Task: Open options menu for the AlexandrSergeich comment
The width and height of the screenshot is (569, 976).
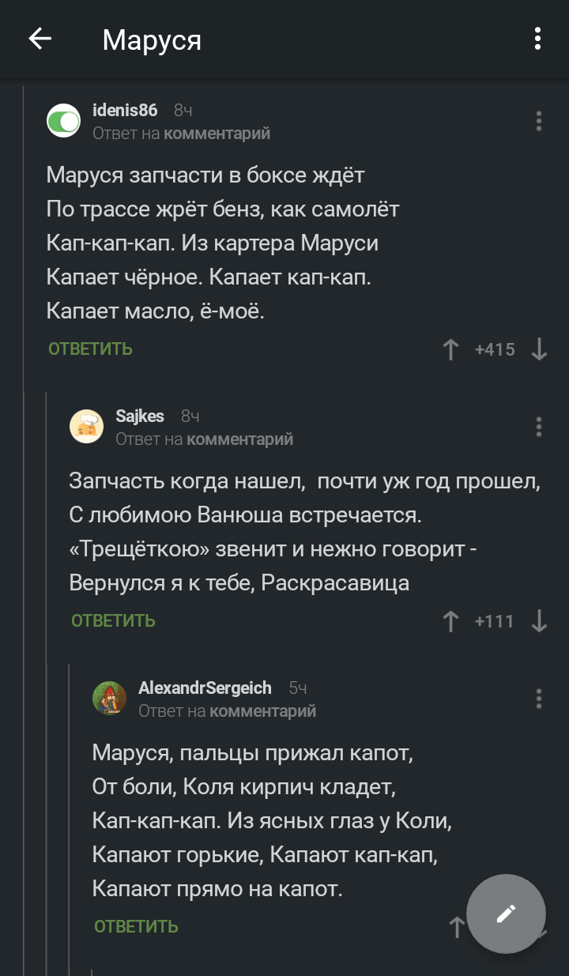Action: point(538,699)
